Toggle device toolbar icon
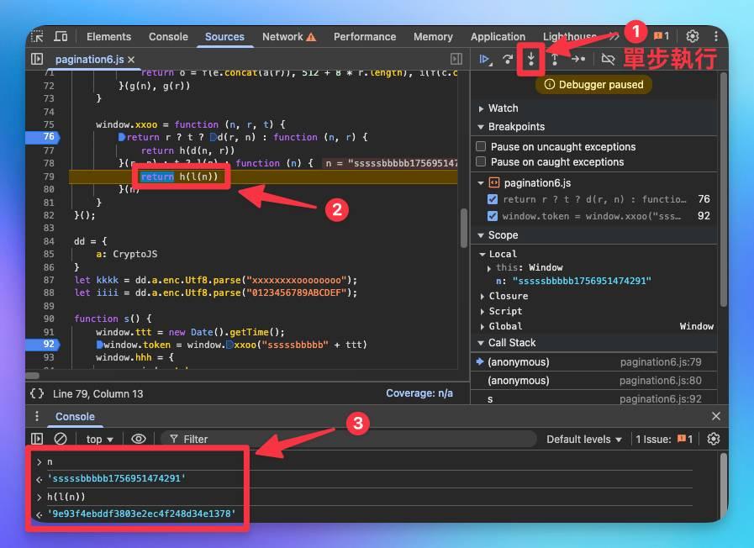 (61, 36)
